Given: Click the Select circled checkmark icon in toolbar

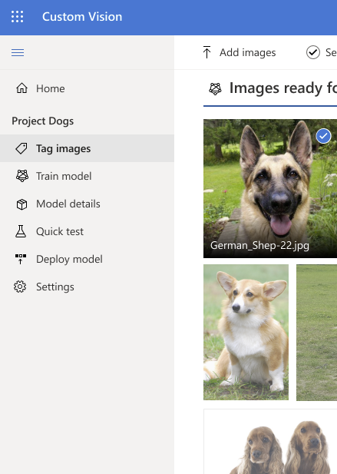Looking at the screenshot, I should 313,52.
